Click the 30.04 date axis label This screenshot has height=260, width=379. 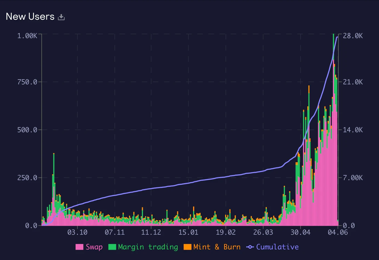click(300, 232)
